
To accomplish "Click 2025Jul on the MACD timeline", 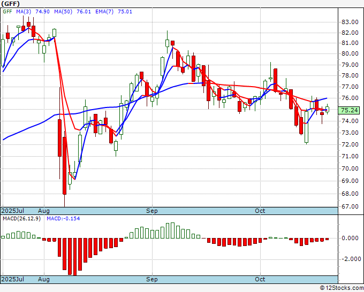I will point(12,279).
